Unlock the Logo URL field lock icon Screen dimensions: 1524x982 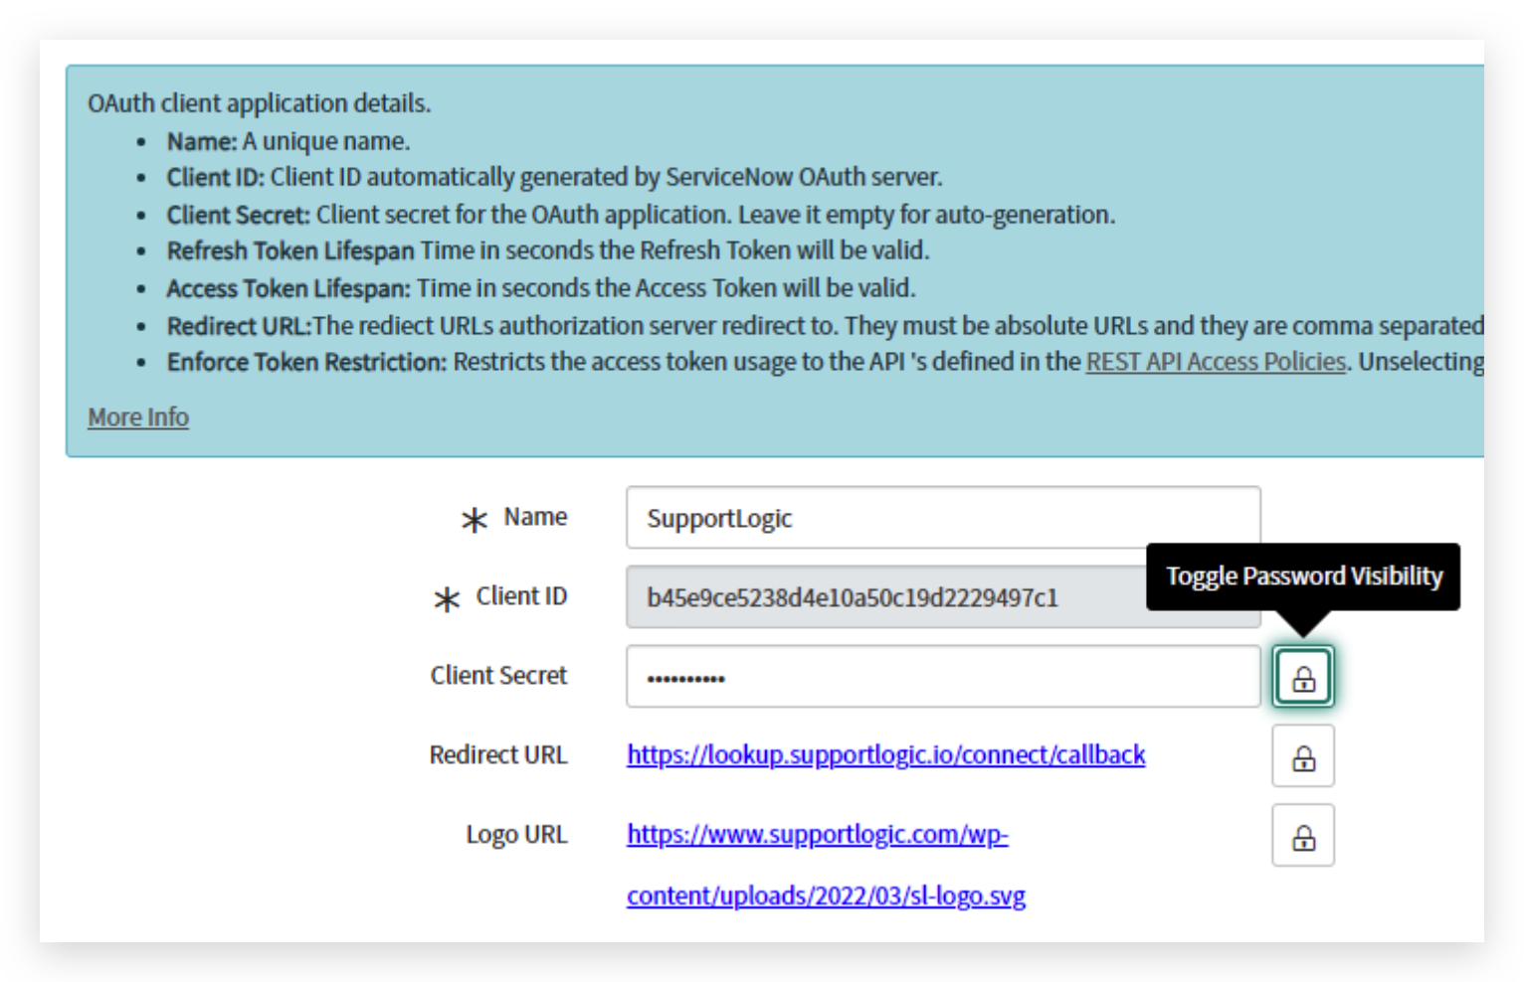point(1302,836)
